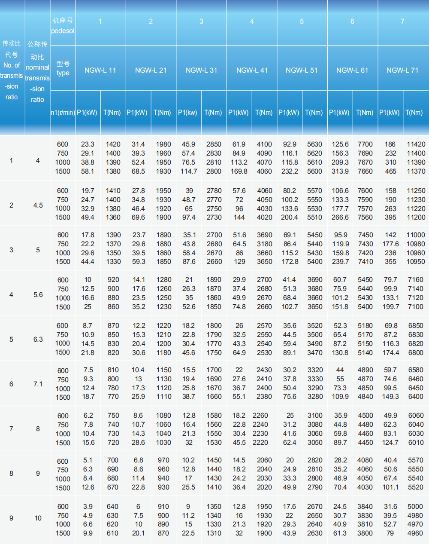Image resolution: width=429 pixels, height=560 pixels.
Task: Select the NGW-L 41 type header
Action: [x=252, y=70]
